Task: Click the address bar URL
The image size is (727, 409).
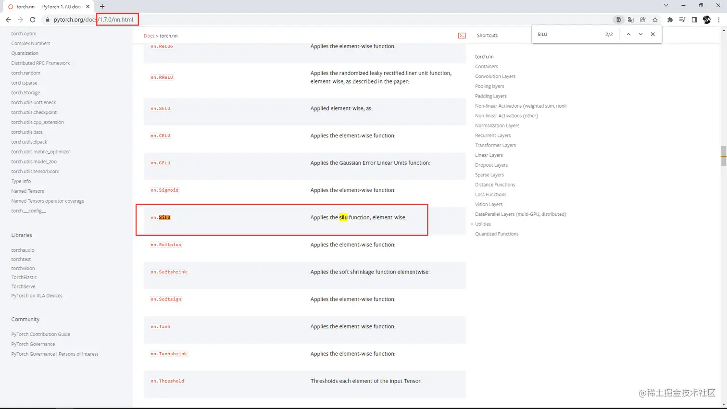Action: (x=93, y=20)
